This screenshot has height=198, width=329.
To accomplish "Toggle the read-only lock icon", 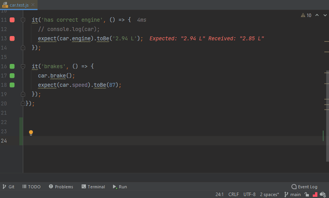I will pos(307,195).
